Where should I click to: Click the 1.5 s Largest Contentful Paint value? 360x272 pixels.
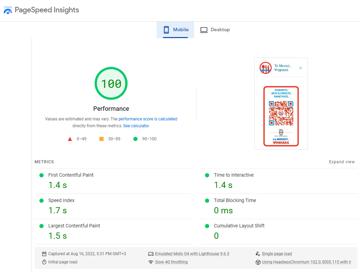(x=58, y=236)
